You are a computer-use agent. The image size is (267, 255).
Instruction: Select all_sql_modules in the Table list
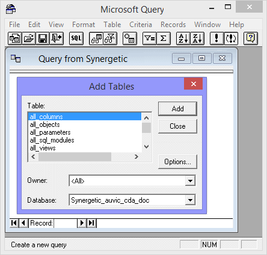(x=85, y=140)
